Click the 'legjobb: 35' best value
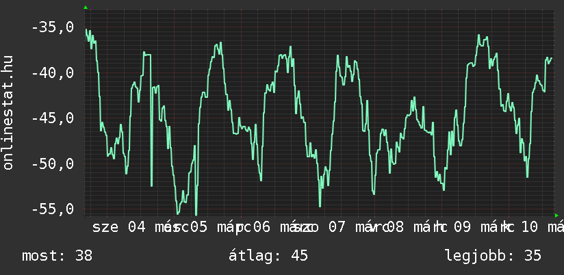This screenshot has width=564, height=275. point(493,256)
